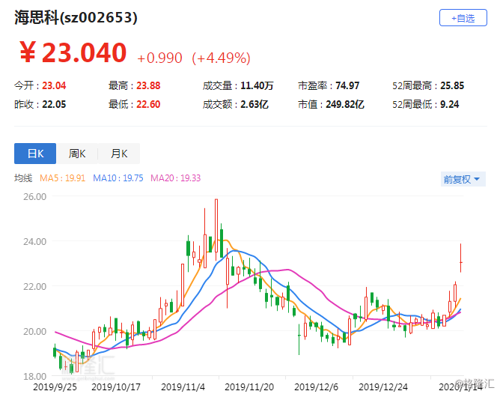Click today's open value 23.04
500x394 pixels.
pyautogui.click(x=54, y=85)
